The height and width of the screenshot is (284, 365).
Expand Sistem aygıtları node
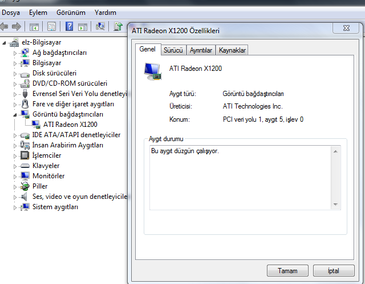click(15, 207)
